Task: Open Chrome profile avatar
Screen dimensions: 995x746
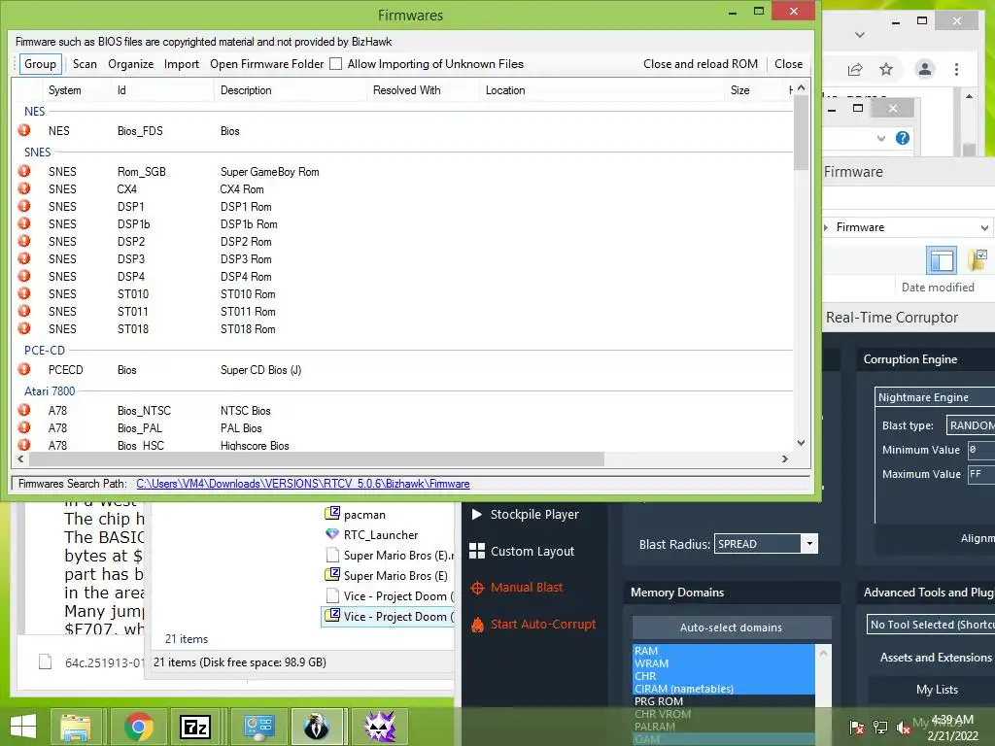Action: (x=925, y=69)
